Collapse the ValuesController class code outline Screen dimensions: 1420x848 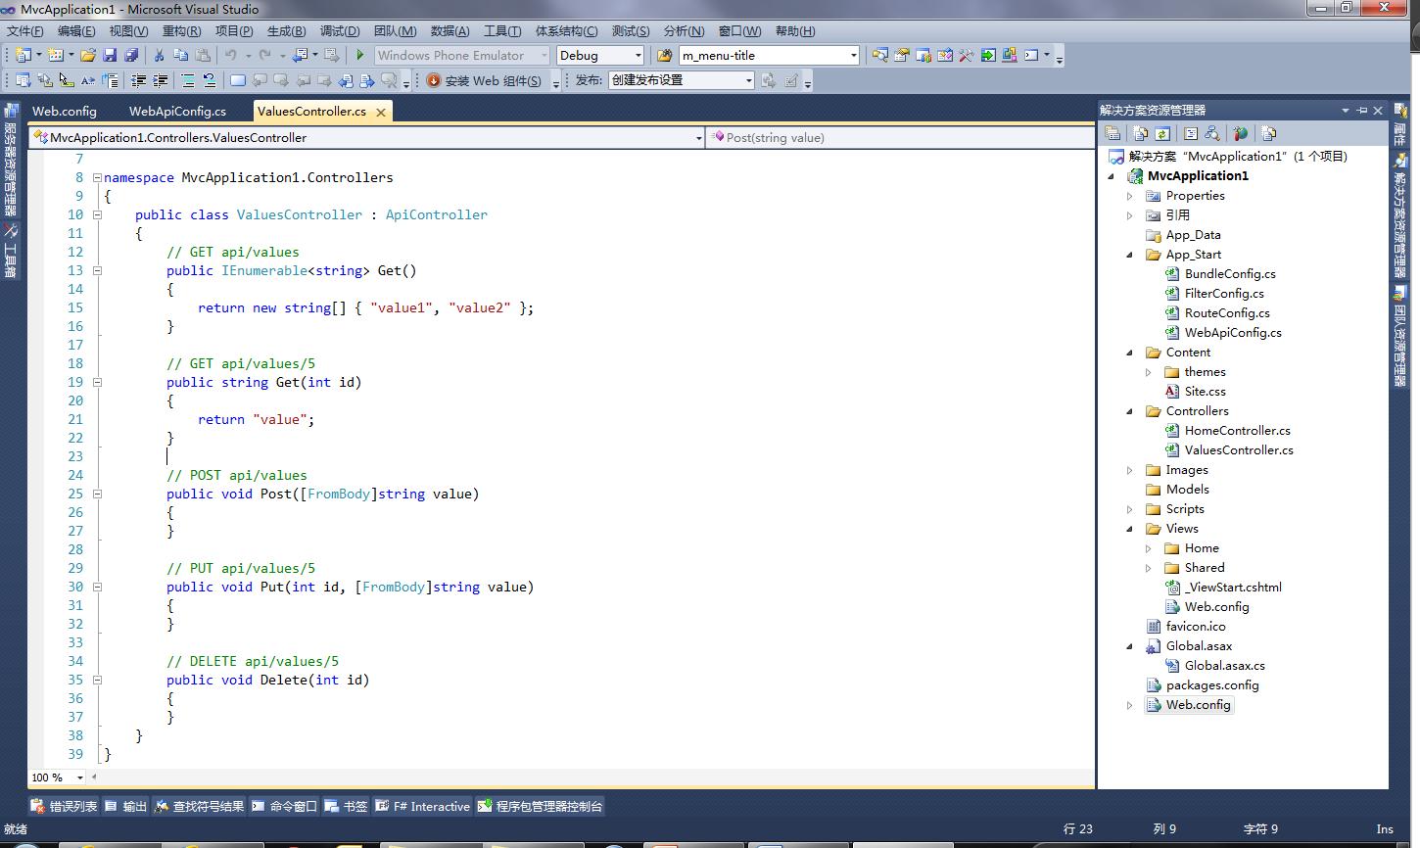point(97,214)
